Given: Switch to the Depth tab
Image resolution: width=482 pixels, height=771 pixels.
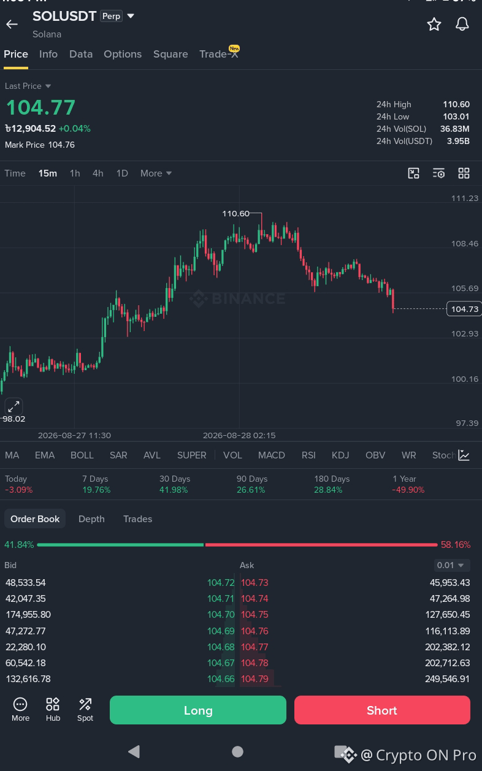Looking at the screenshot, I should pos(91,519).
